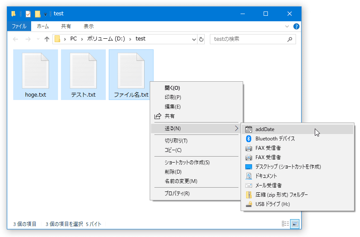Screen dimensions: 360x237
Task: Switch to the ホーム ribbon tab
Action: tap(43, 26)
